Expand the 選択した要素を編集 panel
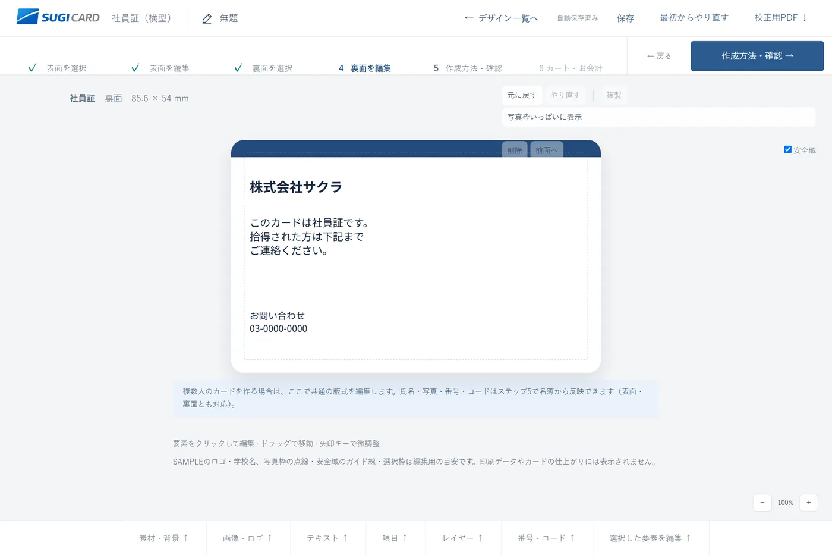Image resolution: width=832 pixels, height=555 pixels. 651,538
